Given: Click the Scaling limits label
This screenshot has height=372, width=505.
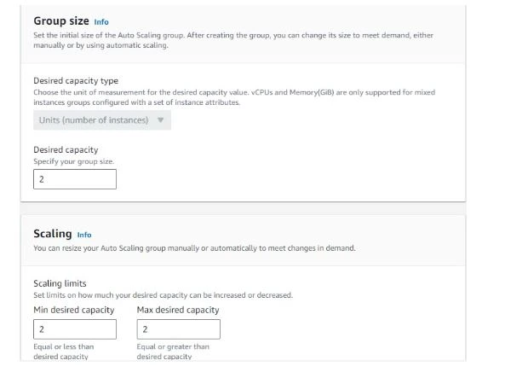Looking at the screenshot, I should coord(60,283).
